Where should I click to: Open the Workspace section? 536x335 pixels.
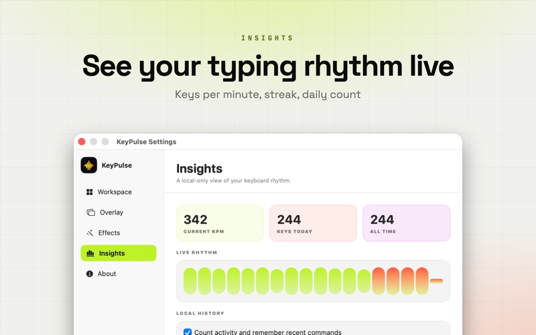(119, 192)
